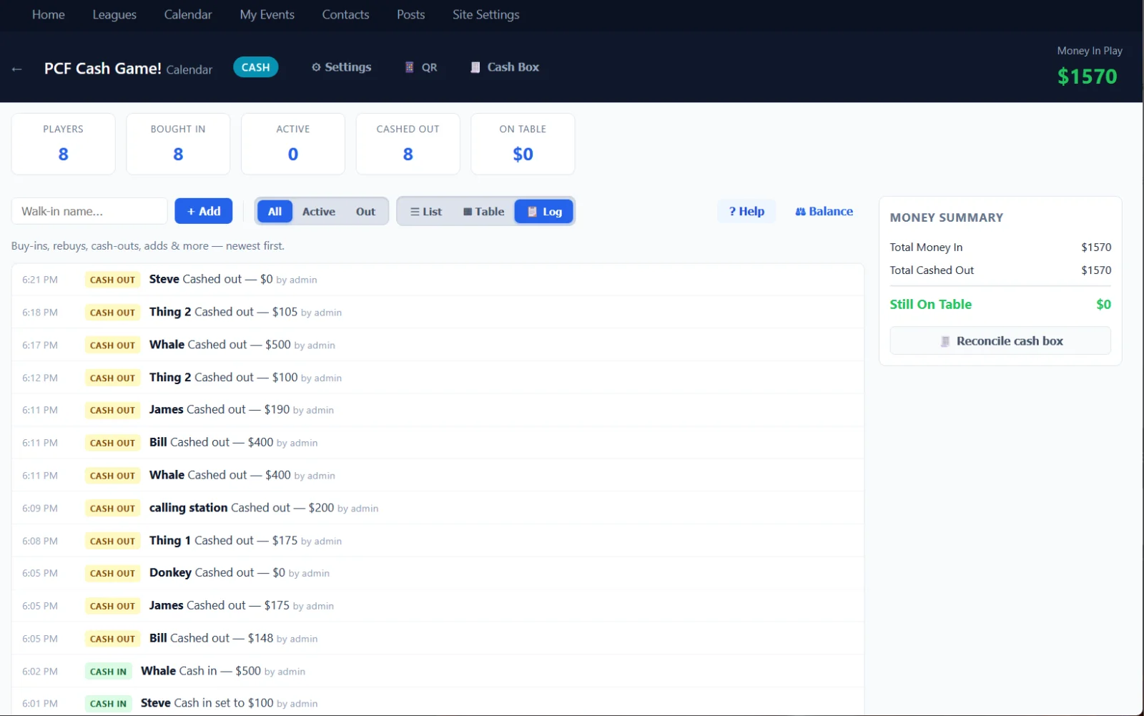
Task: Select 'Whale Cashed out — $400' entry
Action: 438,475
